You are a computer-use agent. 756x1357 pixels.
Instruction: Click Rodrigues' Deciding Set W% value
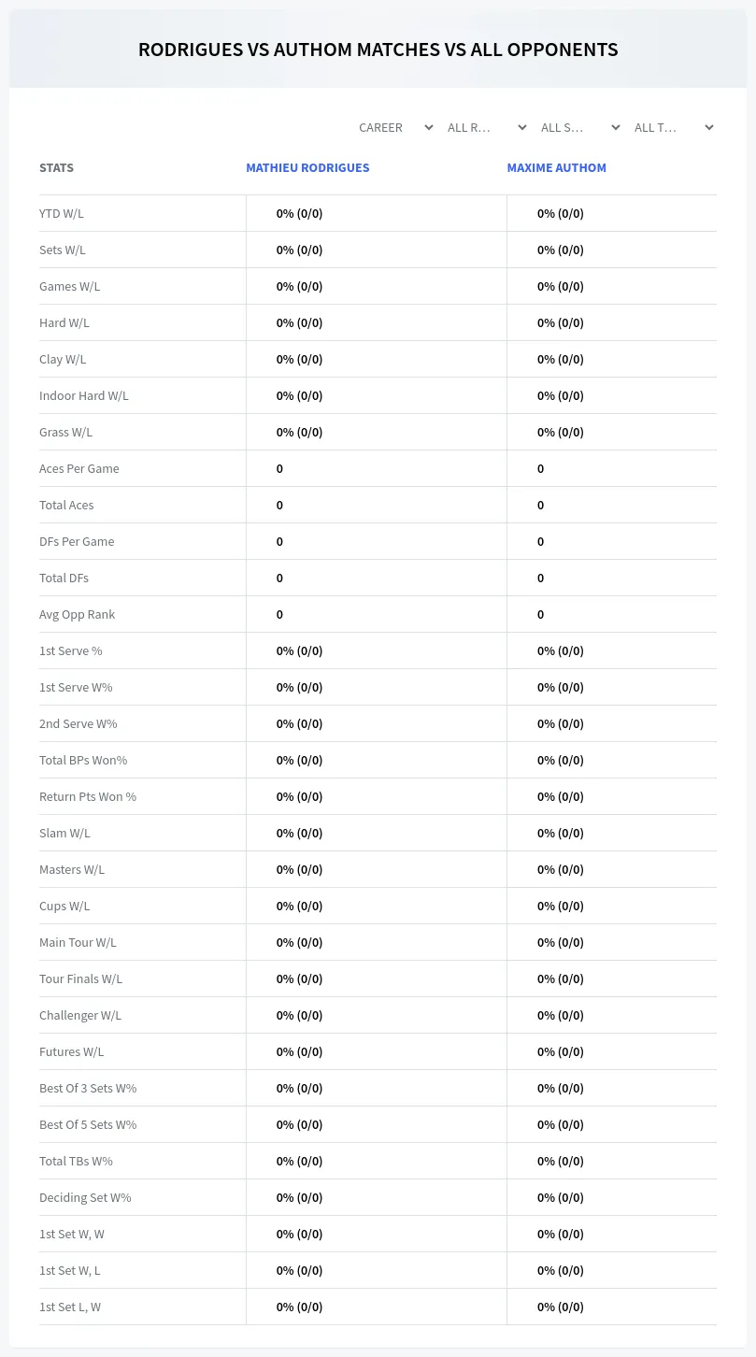pos(300,1197)
